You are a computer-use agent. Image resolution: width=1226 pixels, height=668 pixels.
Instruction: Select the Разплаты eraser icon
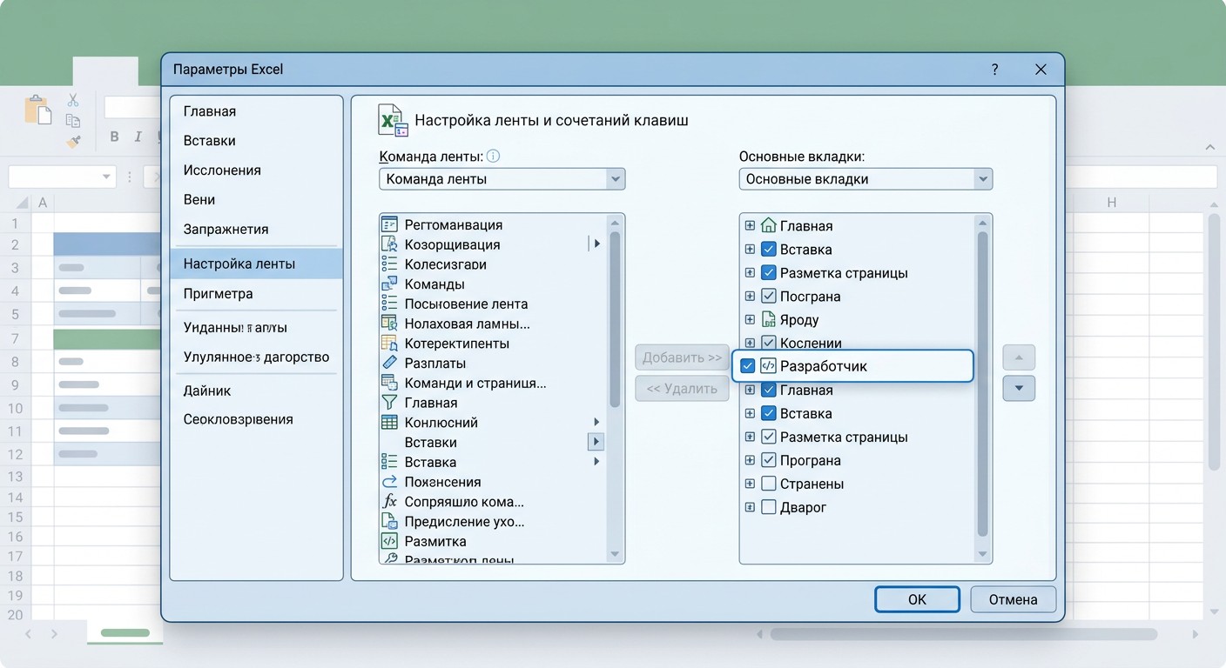tap(389, 363)
